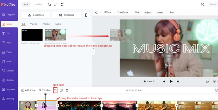Zoom out the timeline minus icon

tap(217, 90)
